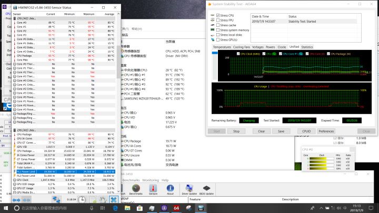Viewport: 379px width, 213px height.
Task: Open HWiNFO sensor settings gear icon
Action: point(103,200)
